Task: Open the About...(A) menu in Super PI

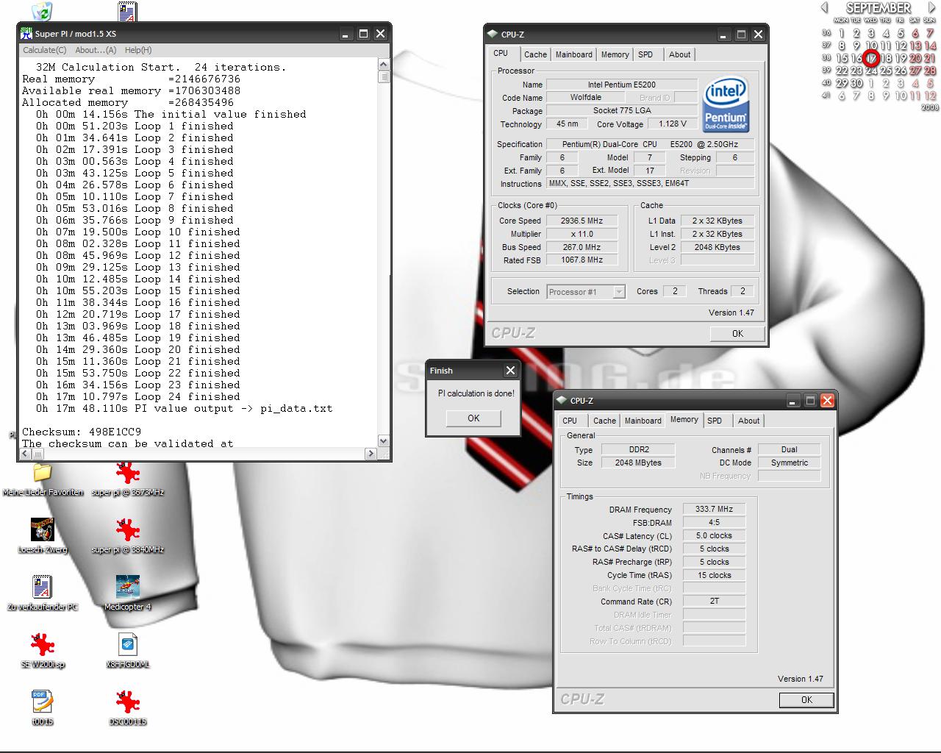Action: coord(96,50)
